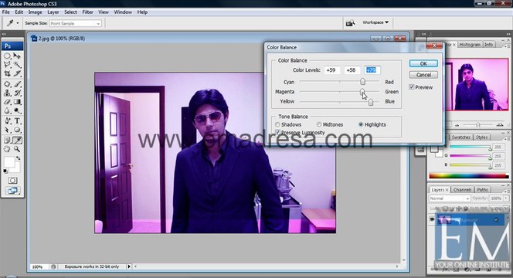513x278 pixels.
Task: Uncheck the Preview checkbox
Action: point(412,87)
